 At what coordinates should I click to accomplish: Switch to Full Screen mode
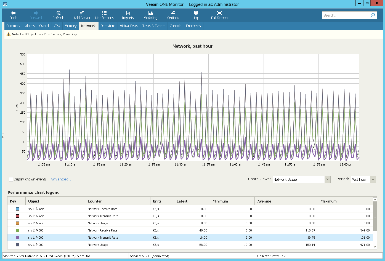(x=219, y=15)
